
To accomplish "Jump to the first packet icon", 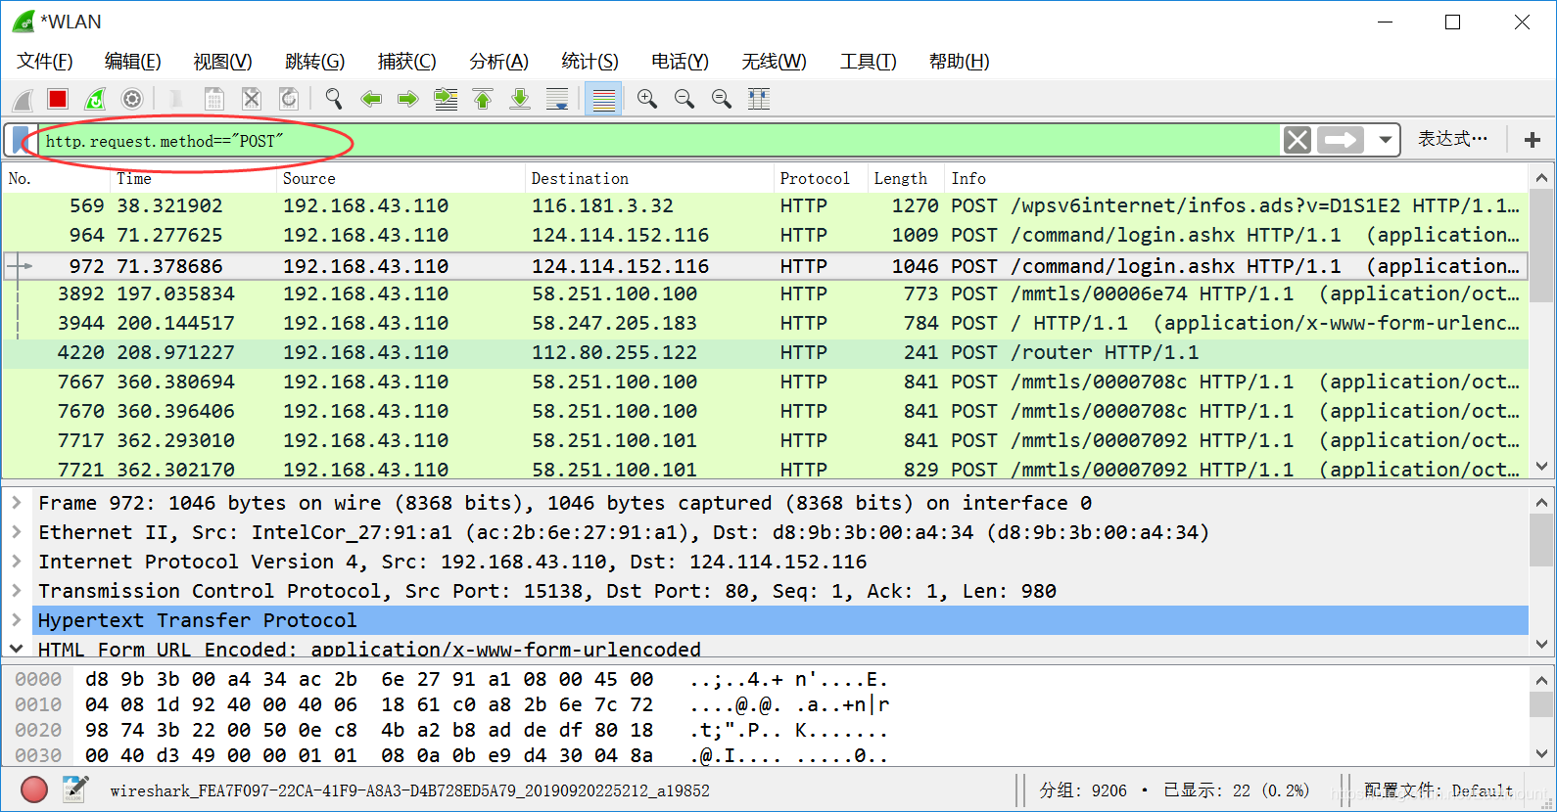I will [x=483, y=99].
